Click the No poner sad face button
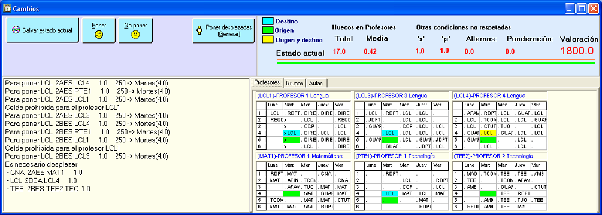This screenshot has height=215, width=602. [135, 30]
